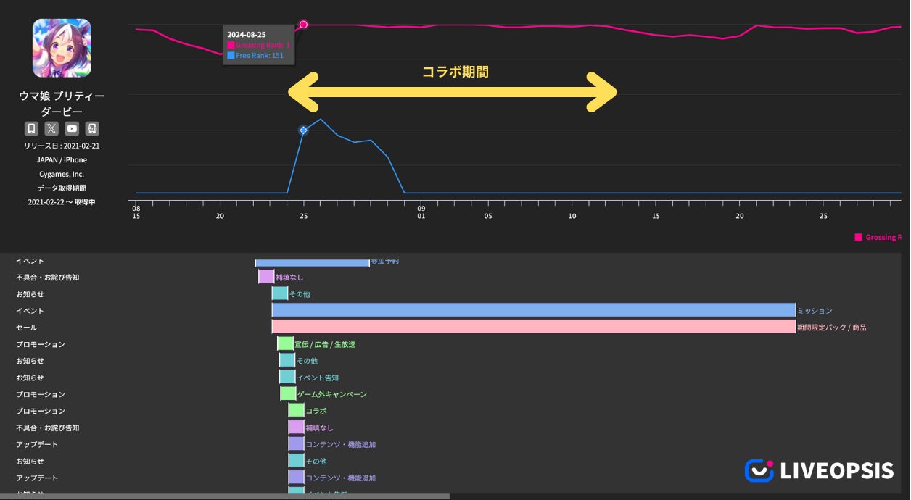Click the データ取得期間 label
The height and width of the screenshot is (500, 911).
(62, 188)
